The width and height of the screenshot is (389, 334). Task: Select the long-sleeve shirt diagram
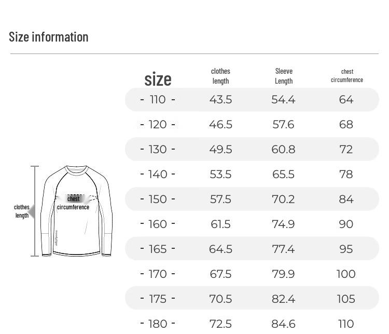76,211
